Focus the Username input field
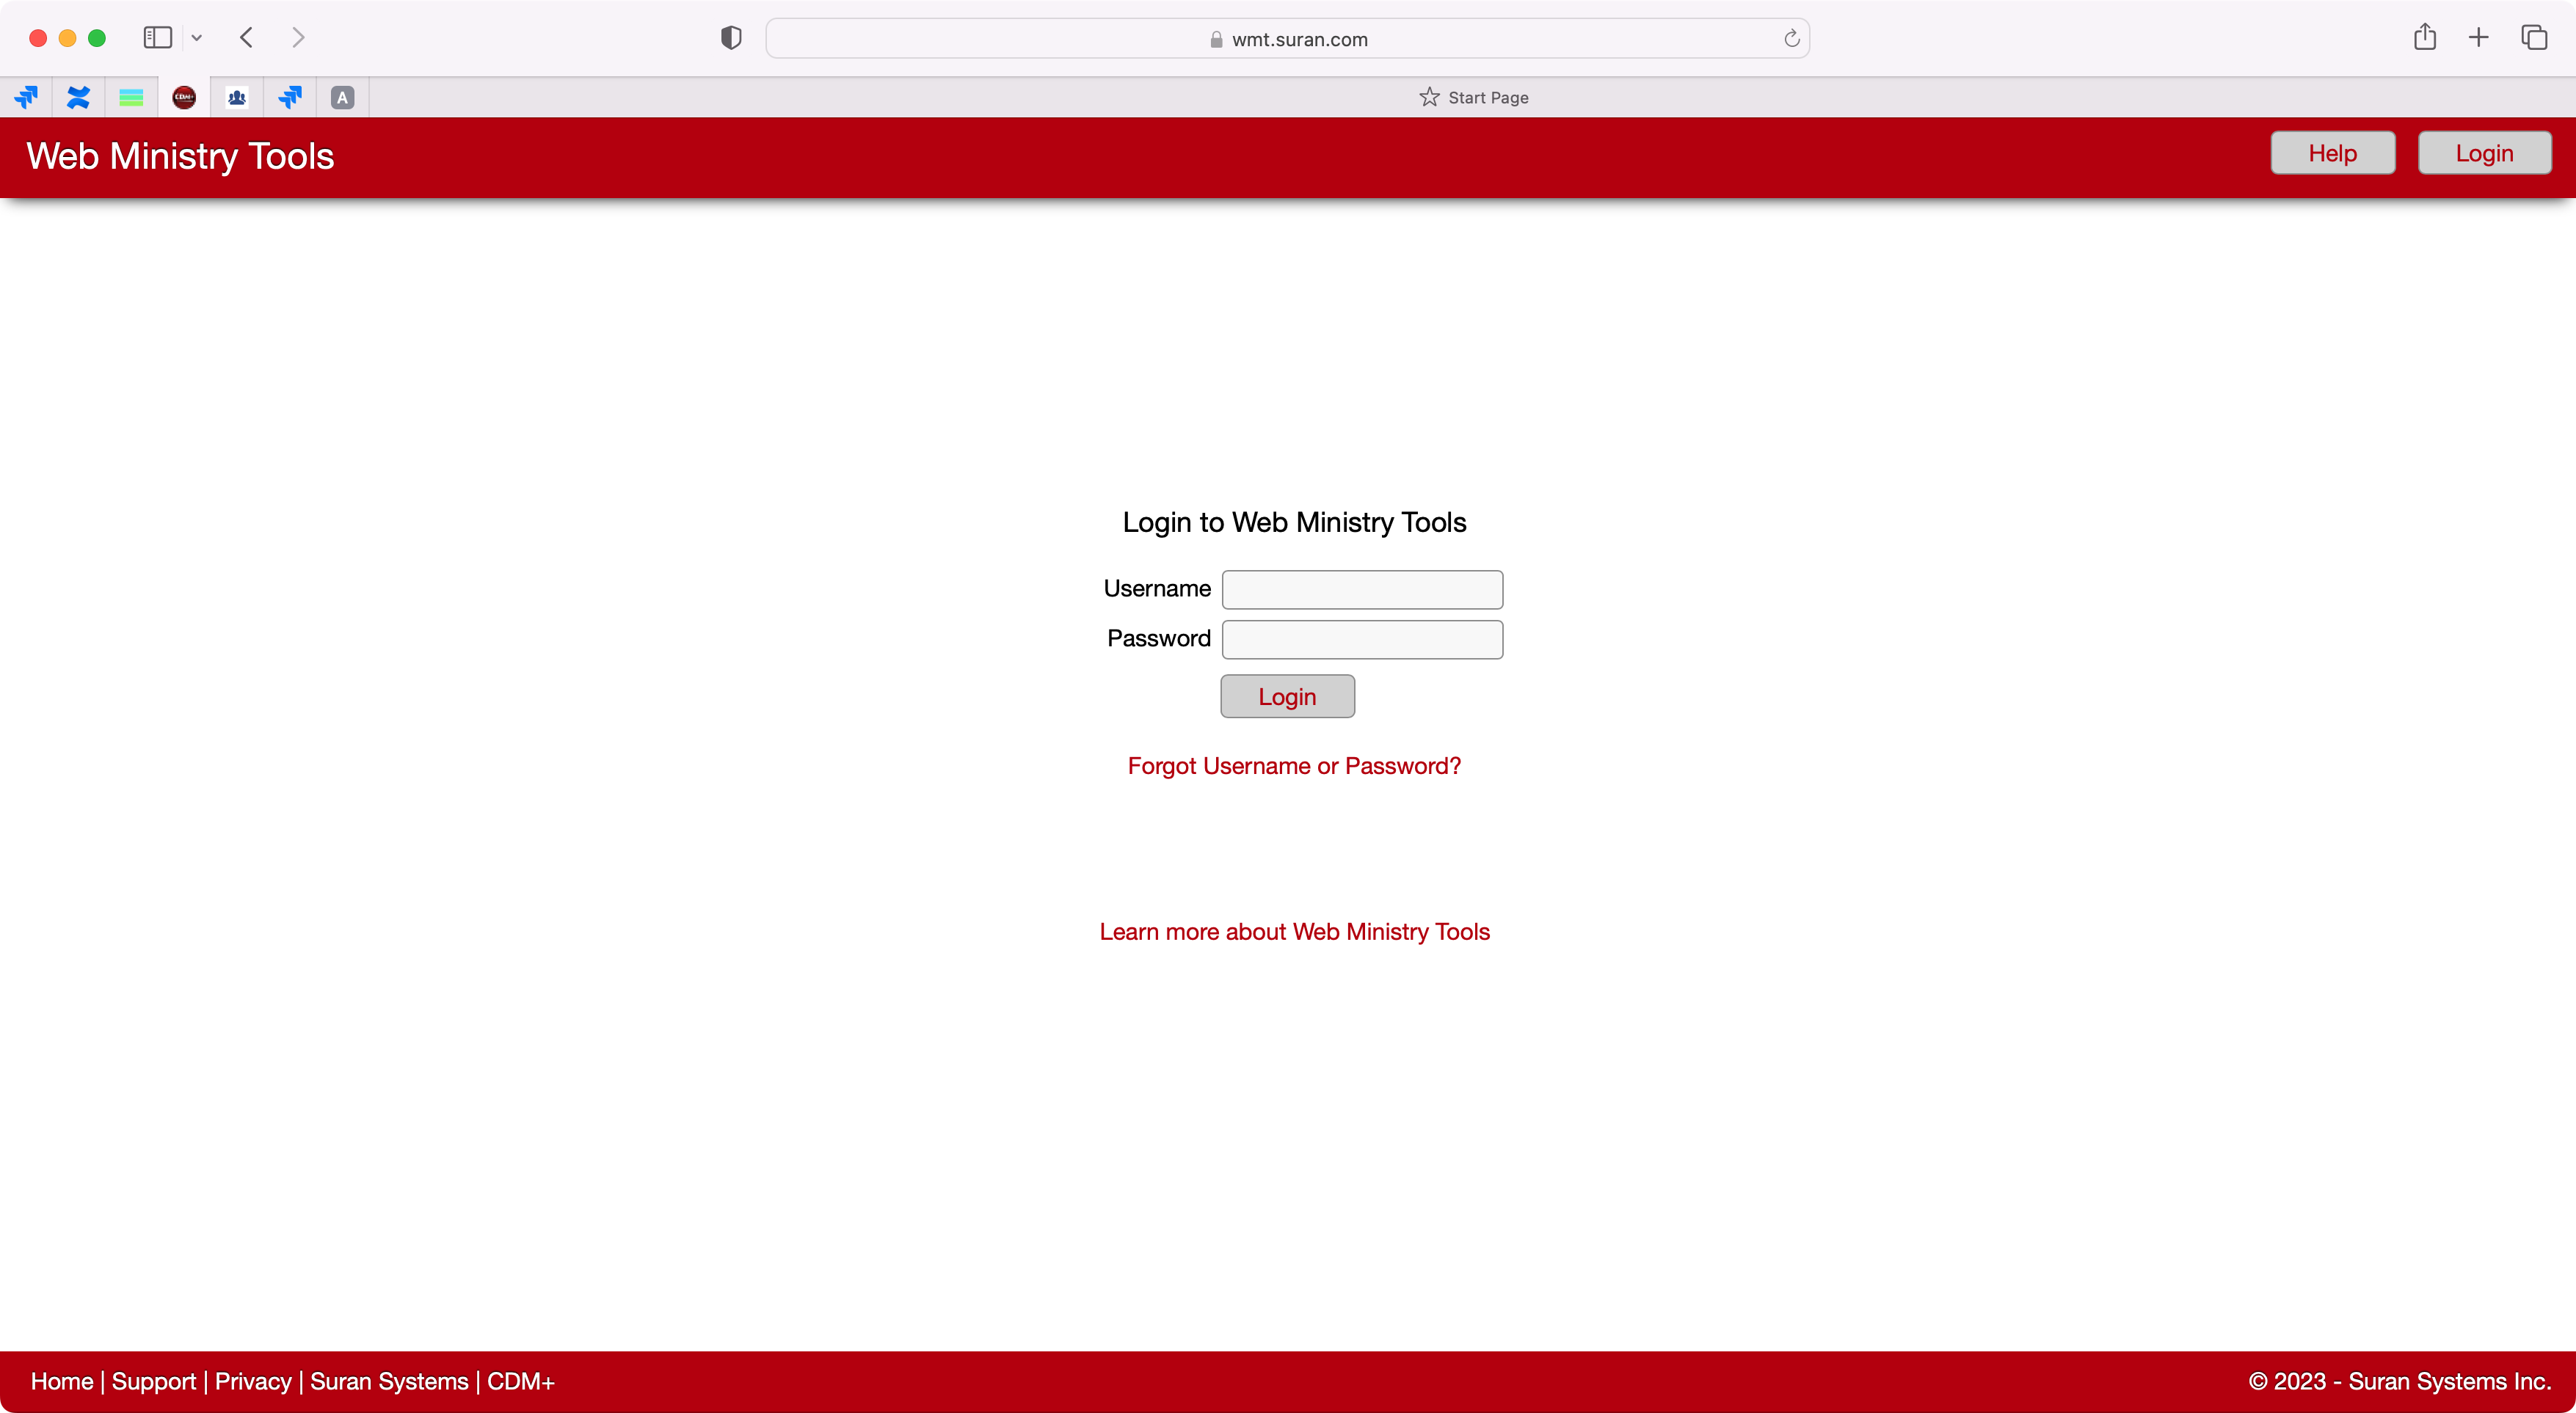Screen dimensions: 2576x1413 [x=1362, y=590]
